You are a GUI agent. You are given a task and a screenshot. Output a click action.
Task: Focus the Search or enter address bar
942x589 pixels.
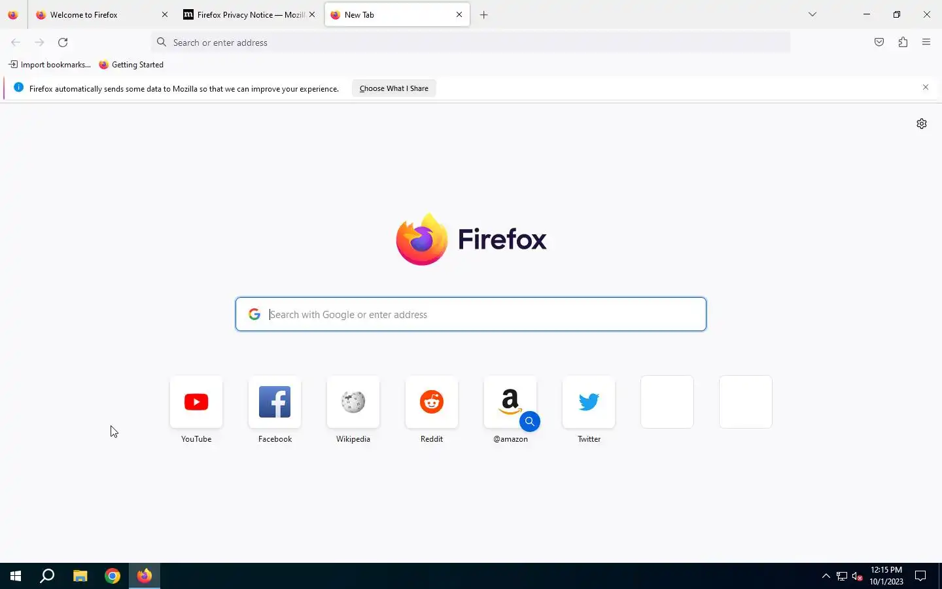[470, 43]
